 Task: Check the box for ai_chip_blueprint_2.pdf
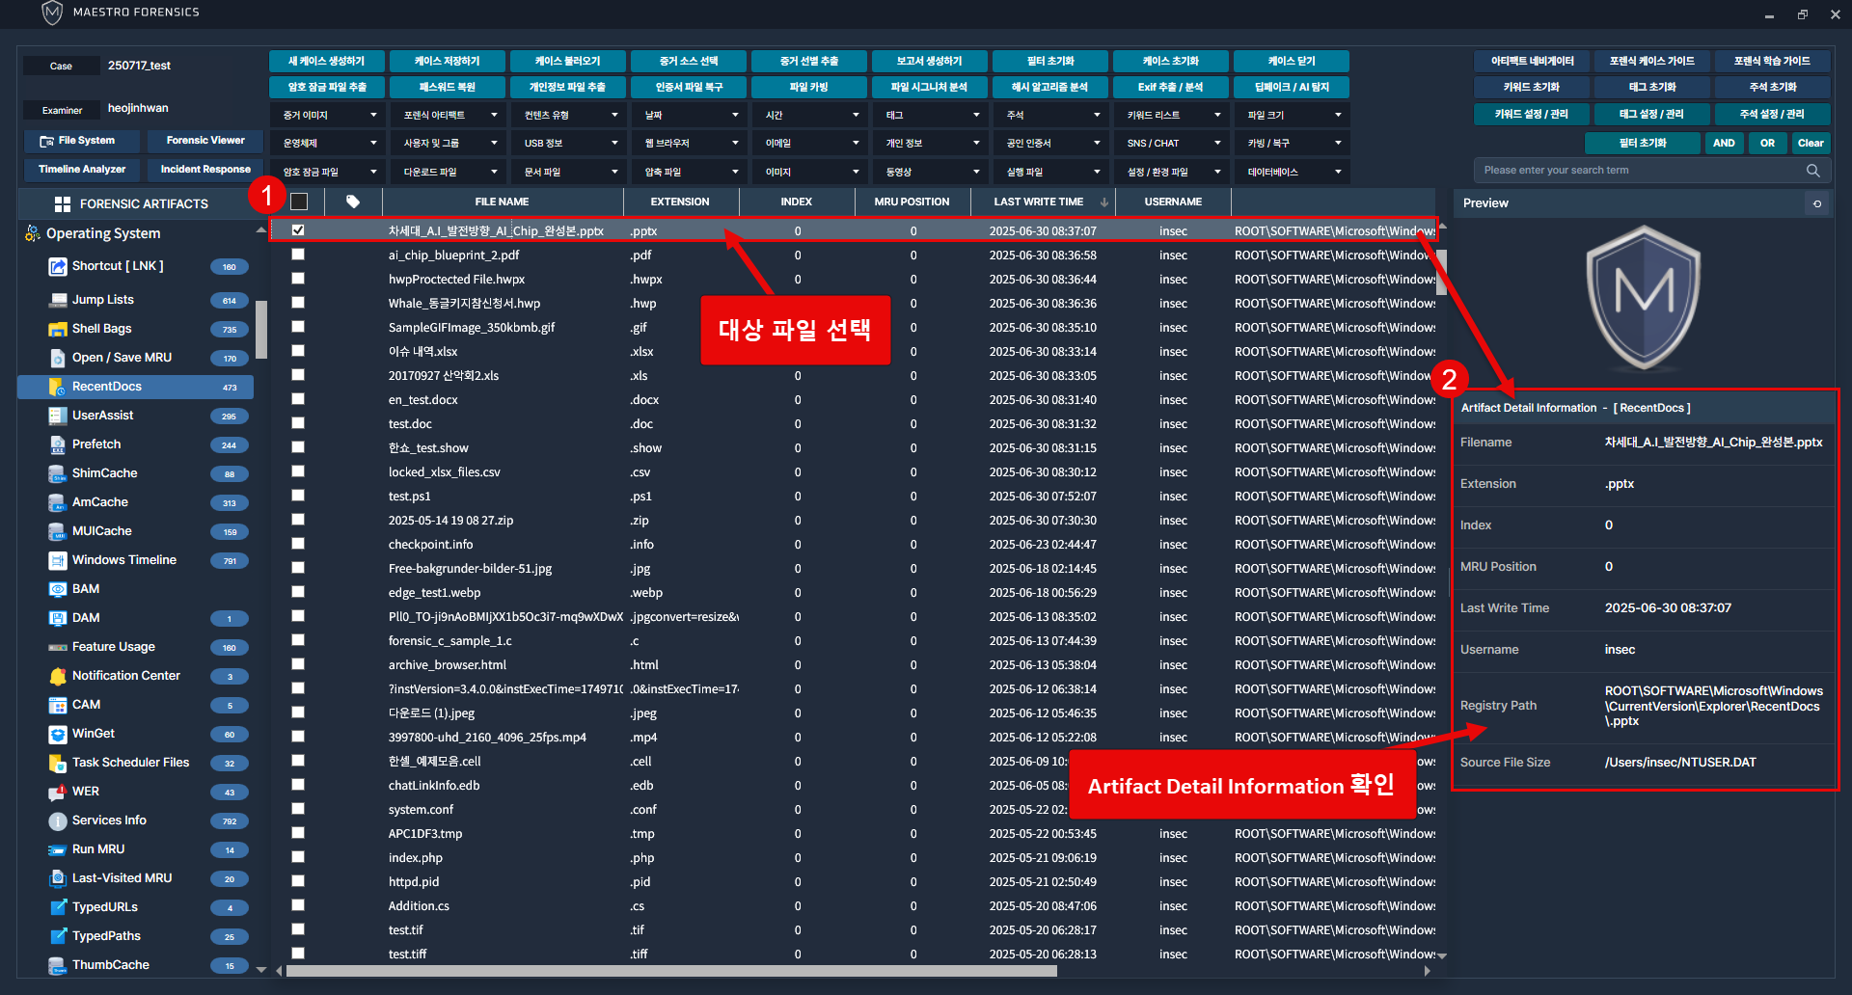click(x=298, y=255)
